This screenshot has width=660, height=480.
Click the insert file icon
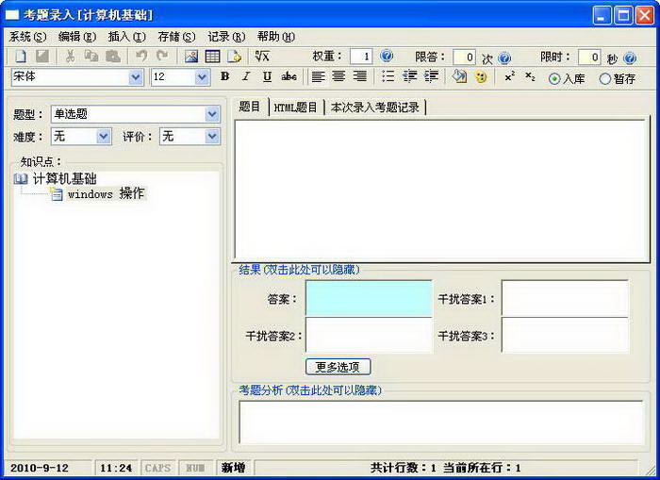235,57
